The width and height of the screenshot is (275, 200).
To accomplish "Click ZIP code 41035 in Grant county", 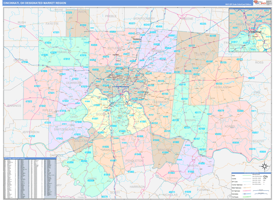I will (105, 147).
